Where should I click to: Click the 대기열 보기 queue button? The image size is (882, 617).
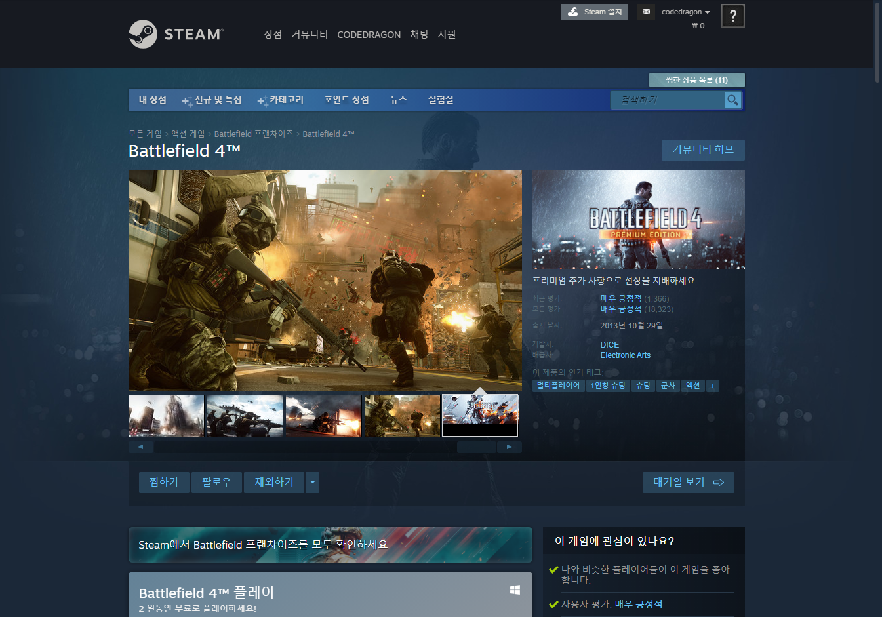pos(688,482)
